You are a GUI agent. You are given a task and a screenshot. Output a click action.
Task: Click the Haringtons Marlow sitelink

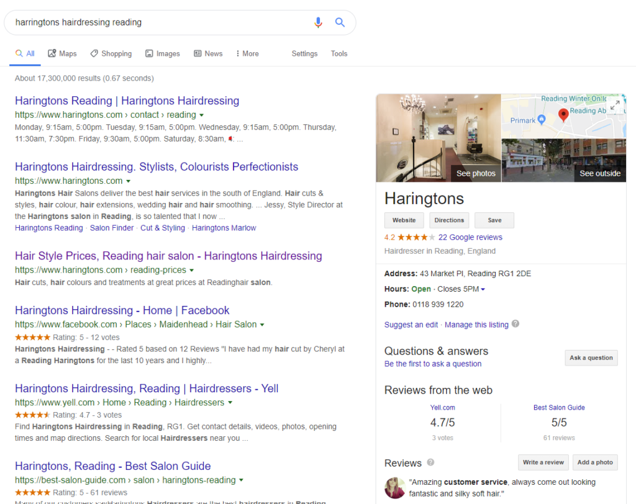tap(224, 228)
